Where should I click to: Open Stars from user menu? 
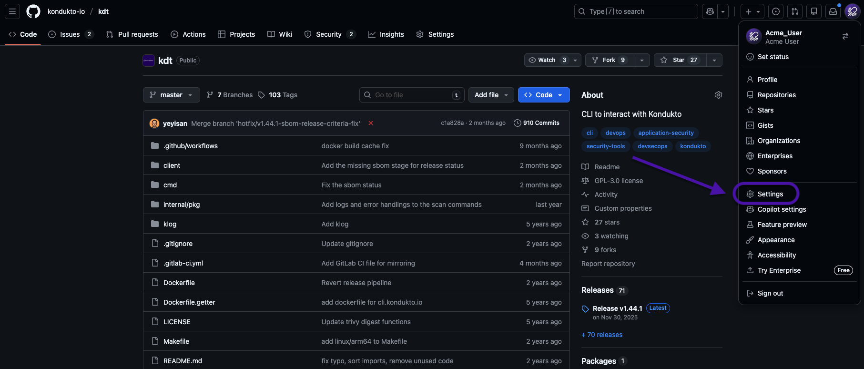pyautogui.click(x=800, y=110)
